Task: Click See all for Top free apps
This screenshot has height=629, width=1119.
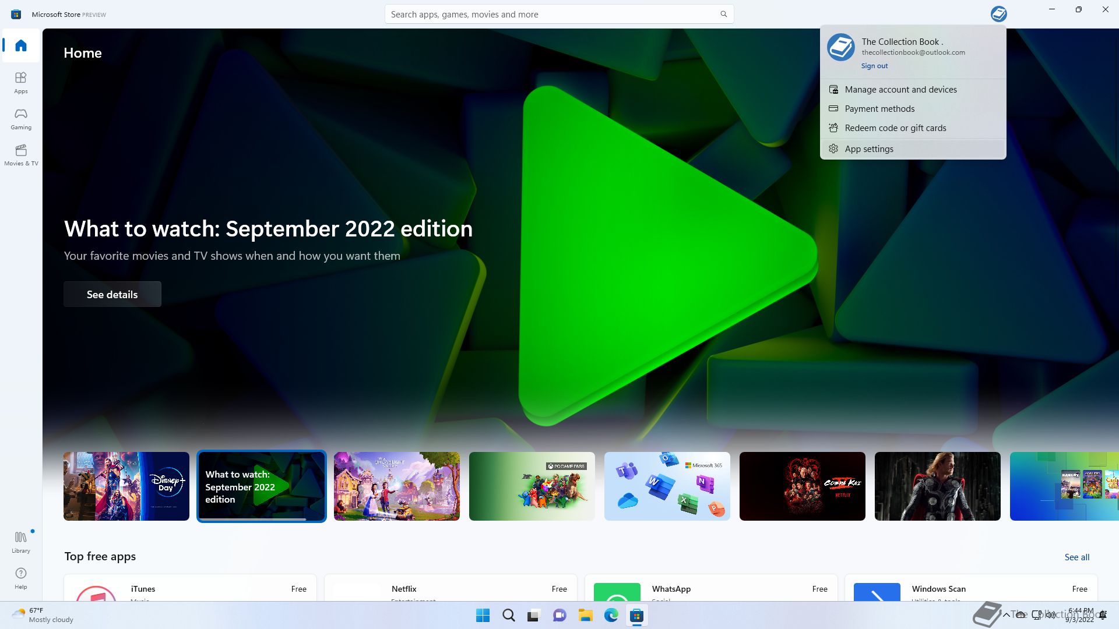Action: tap(1076, 557)
